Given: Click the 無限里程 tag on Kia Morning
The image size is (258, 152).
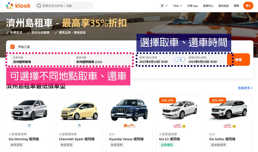Looking at the screenshot, I should tap(16, 145).
